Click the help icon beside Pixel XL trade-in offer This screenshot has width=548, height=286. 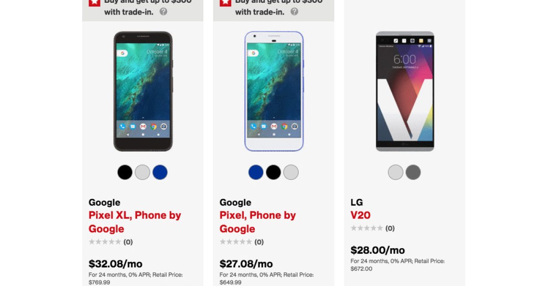click(x=163, y=11)
